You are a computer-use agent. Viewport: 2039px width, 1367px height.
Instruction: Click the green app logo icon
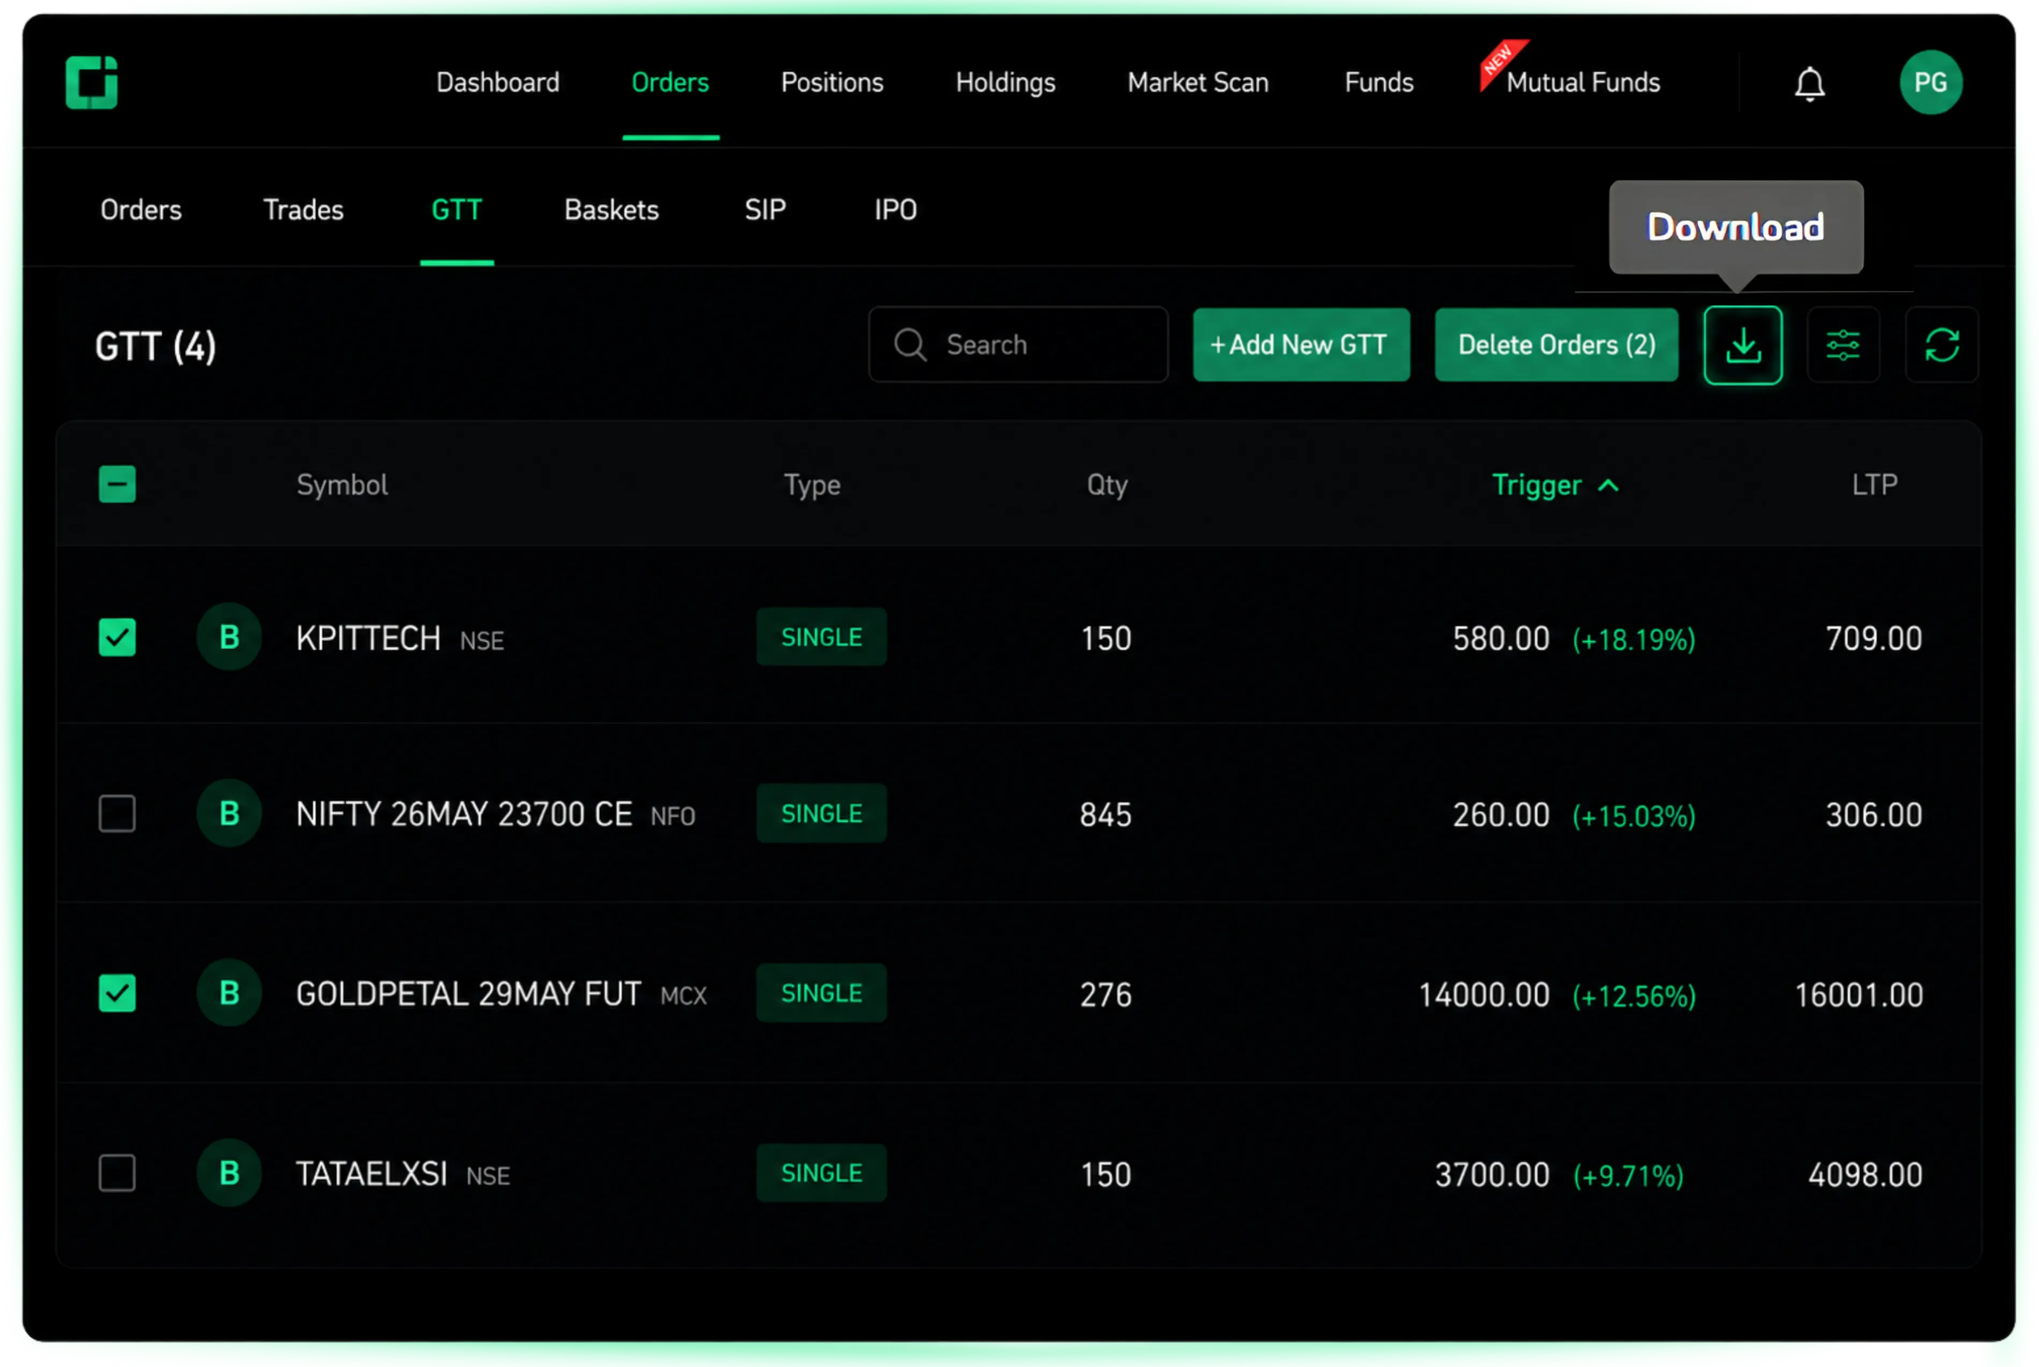[x=91, y=83]
